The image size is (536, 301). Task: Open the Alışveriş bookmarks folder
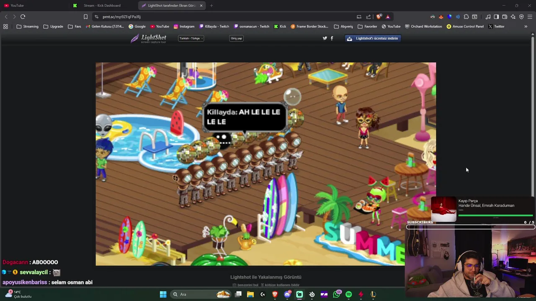pyautogui.click(x=343, y=26)
